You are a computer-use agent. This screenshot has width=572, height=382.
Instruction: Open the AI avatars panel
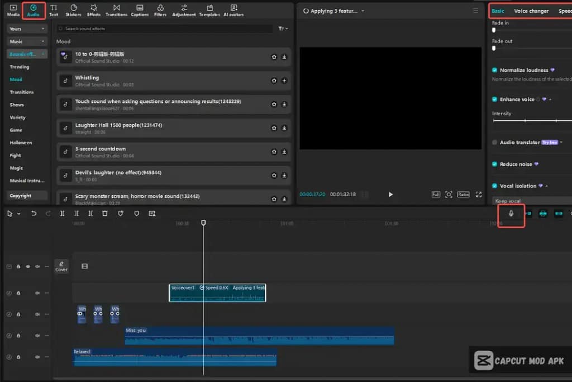click(x=233, y=10)
